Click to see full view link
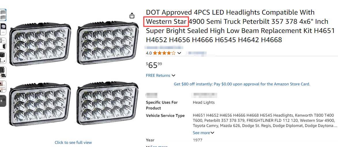 pos(73,142)
